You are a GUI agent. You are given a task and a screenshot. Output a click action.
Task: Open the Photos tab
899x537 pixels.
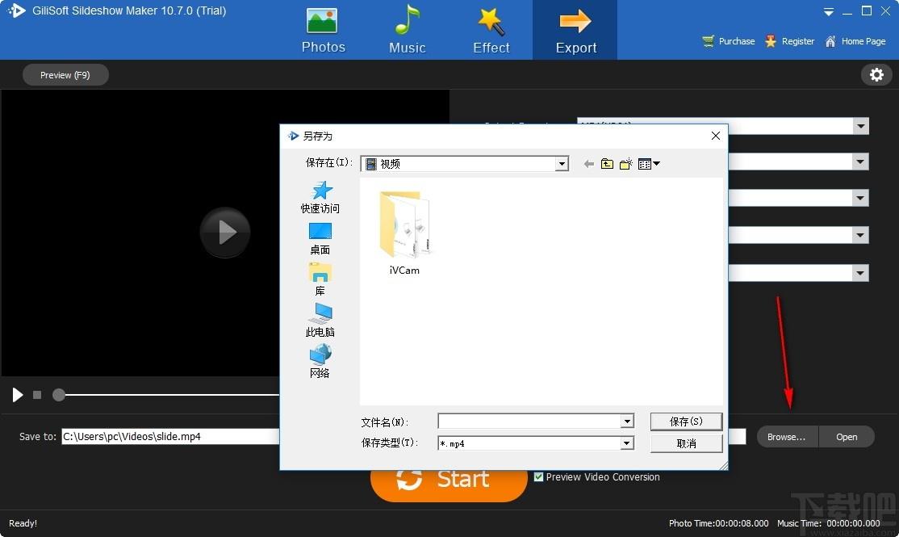pos(324,30)
